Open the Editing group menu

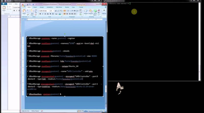[104, 12]
